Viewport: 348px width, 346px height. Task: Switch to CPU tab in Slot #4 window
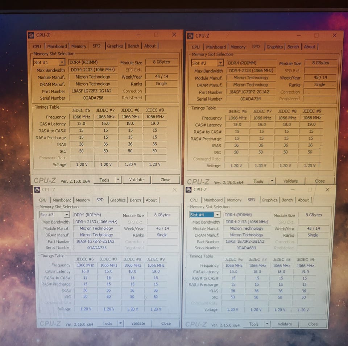[194, 200]
